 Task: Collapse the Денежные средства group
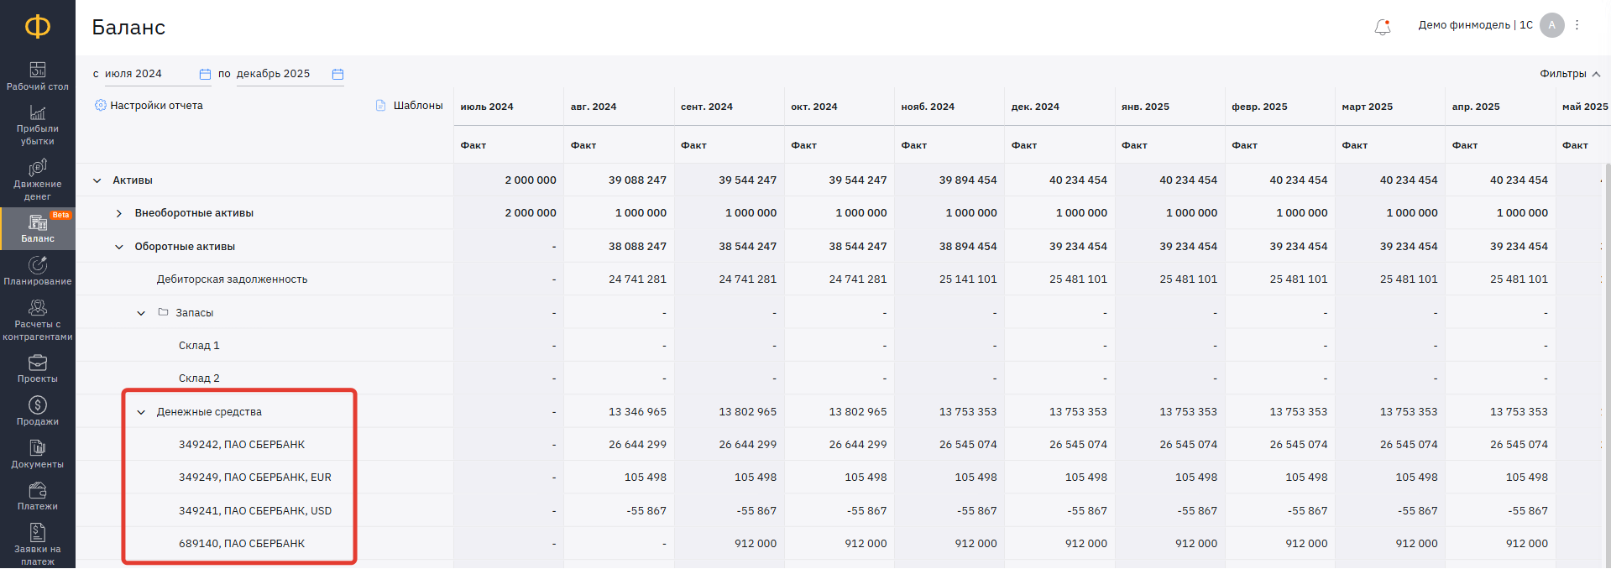[x=141, y=412]
